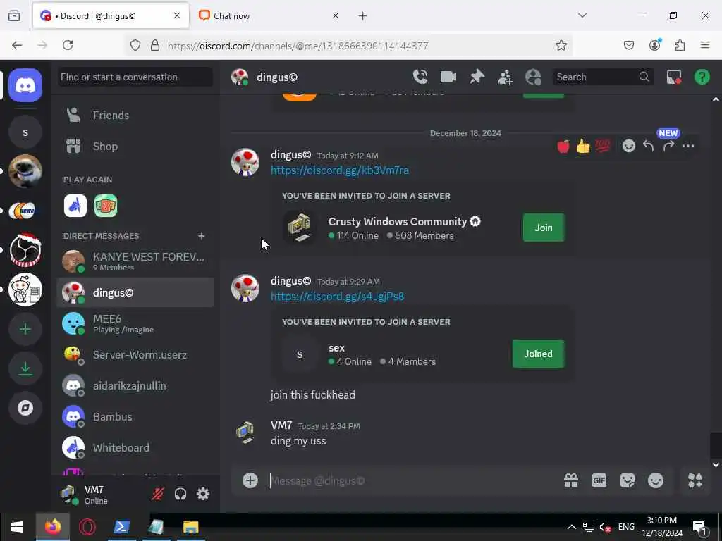Open the Newegg server icon
Viewport: 722px width, 541px height.
[x=25, y=211]
